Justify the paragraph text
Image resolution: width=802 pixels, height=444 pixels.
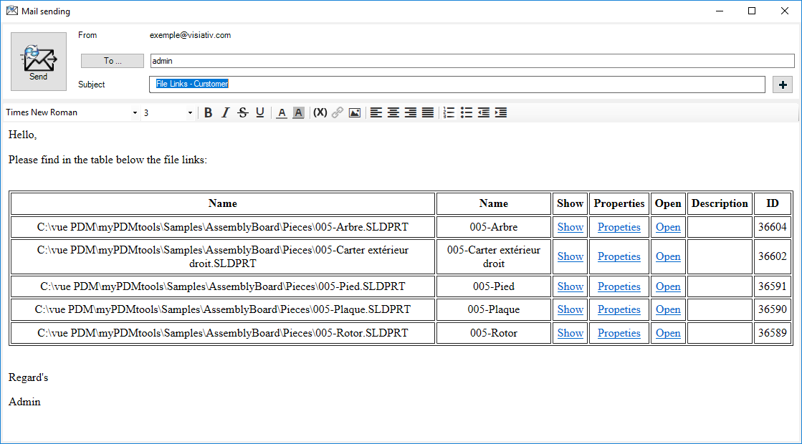point(428,112)
